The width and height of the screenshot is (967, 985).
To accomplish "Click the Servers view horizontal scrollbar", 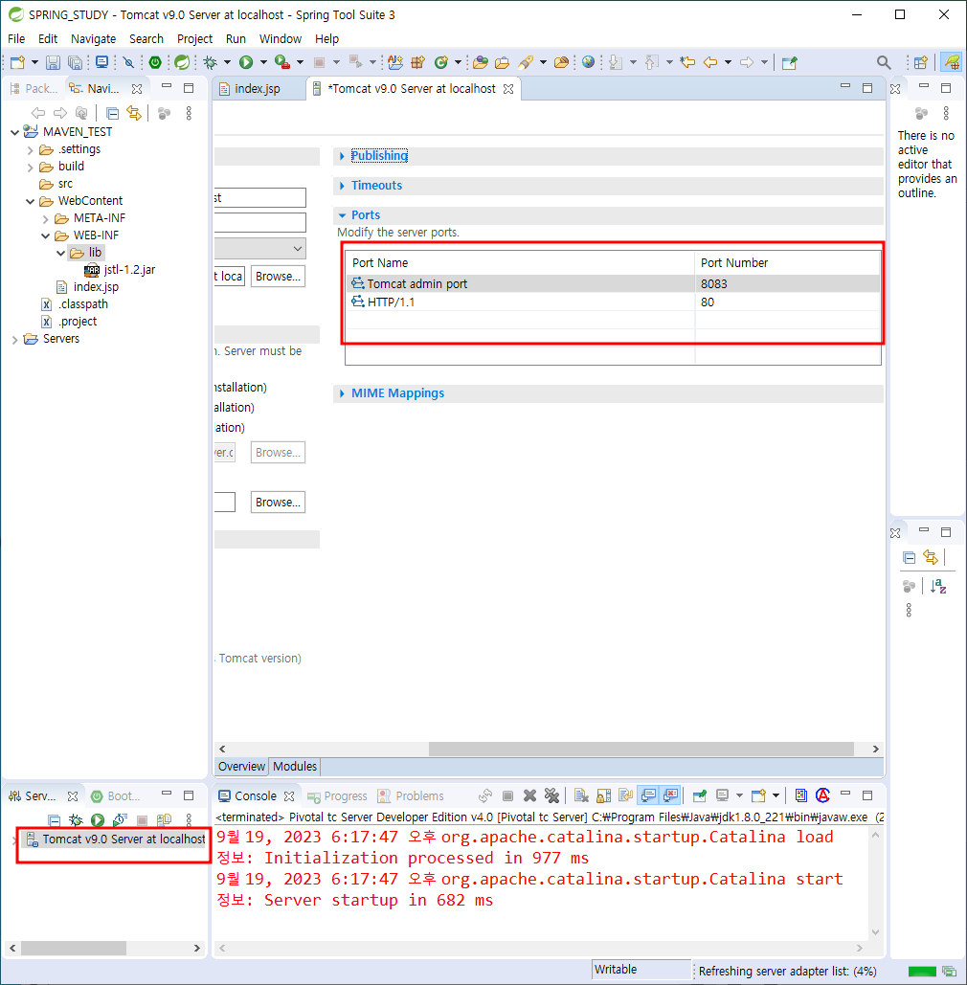I will tap(74, 948).
